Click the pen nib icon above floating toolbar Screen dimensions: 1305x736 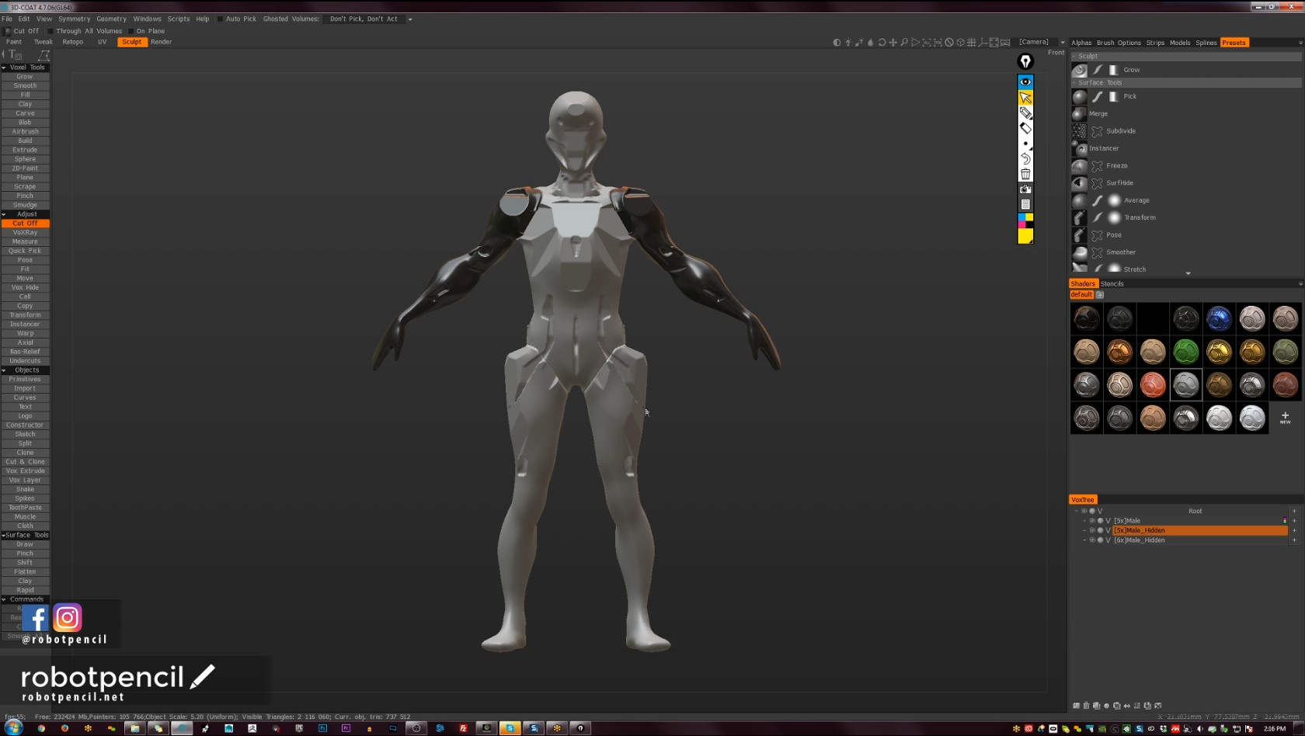point(1025,61)
